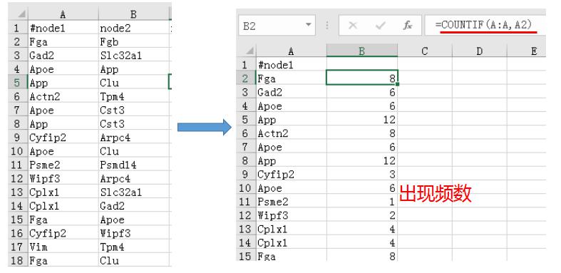Select row 11 header in right sheet
561x273 pixels.
(246, 202)
